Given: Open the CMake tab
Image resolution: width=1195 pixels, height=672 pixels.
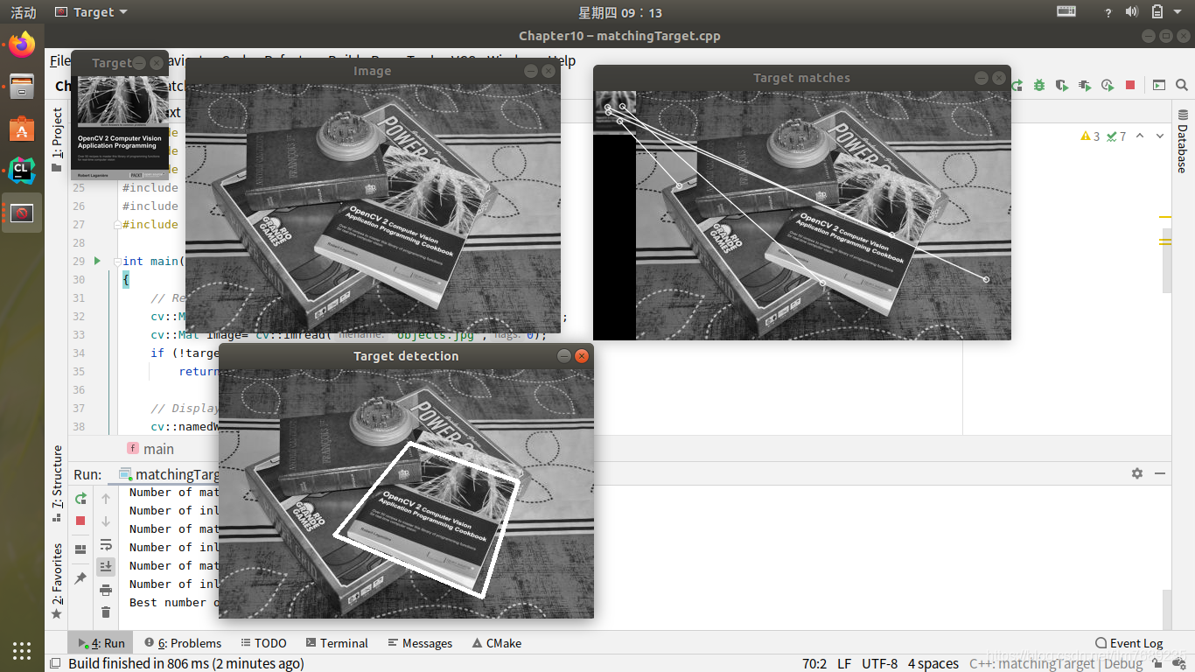Looking at the screenshot, I should [x=496, y=643].
